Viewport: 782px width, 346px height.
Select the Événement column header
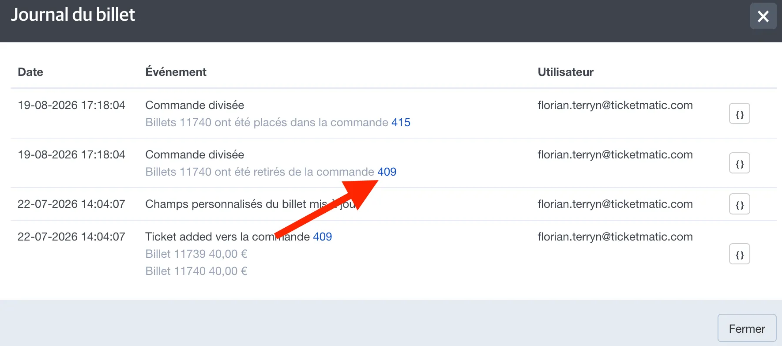point(176,71)
